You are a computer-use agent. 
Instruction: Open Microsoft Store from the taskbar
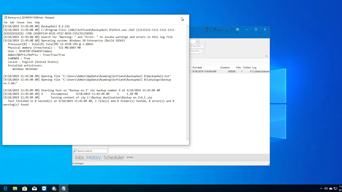tap(25, 189)
